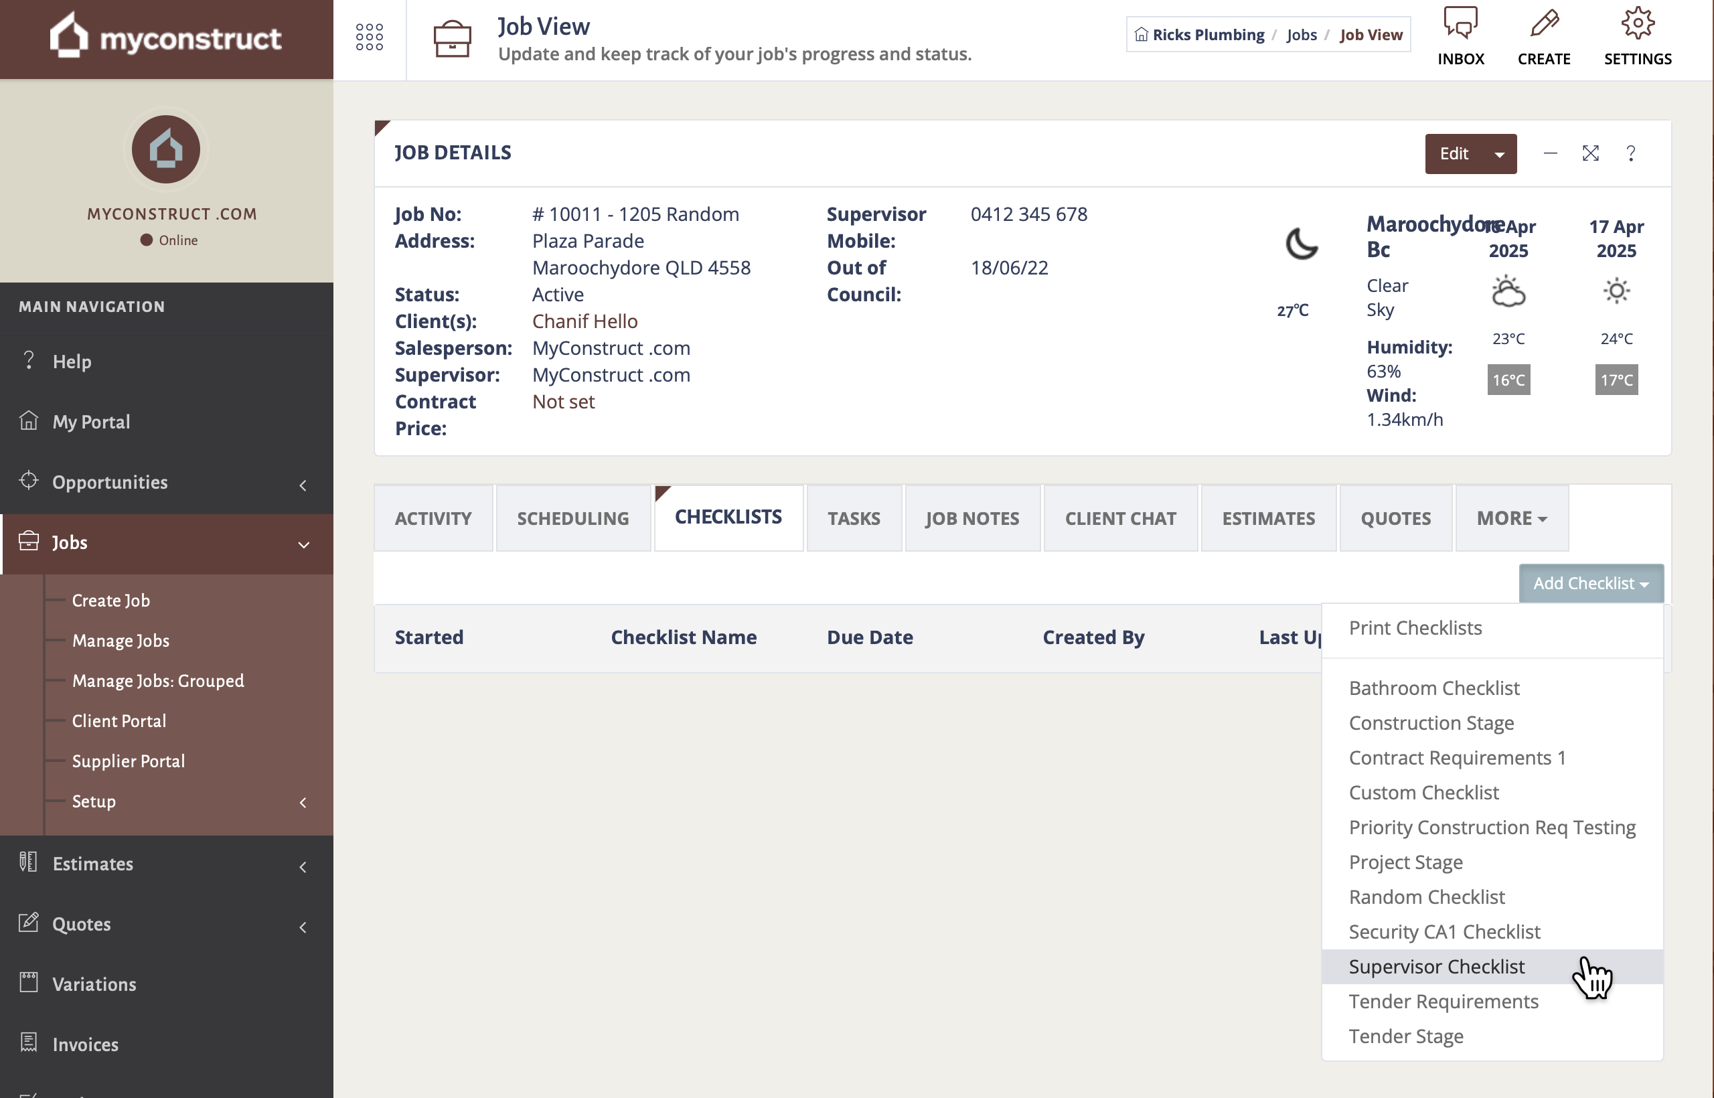Go to Manage Jobs in sidebar

click(x=121, y=641)
